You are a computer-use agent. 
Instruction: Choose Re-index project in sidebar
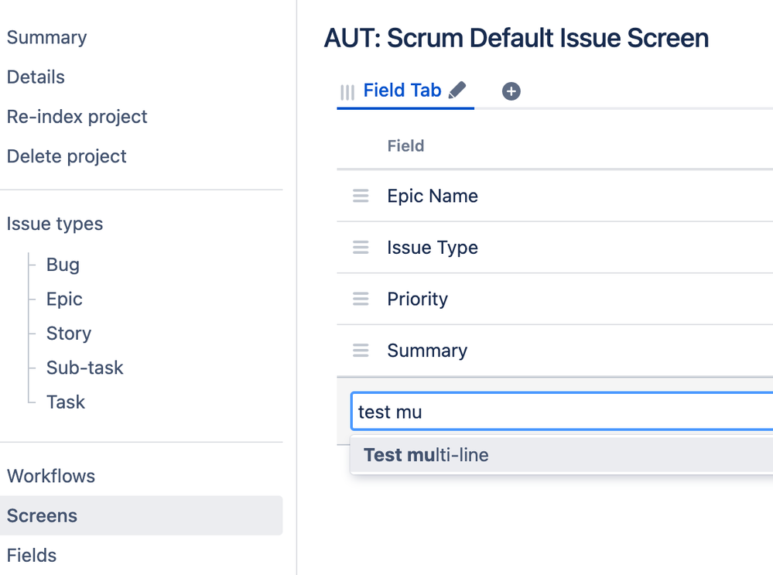(x=77, y=117)
